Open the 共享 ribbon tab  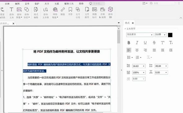click(47, 4)
